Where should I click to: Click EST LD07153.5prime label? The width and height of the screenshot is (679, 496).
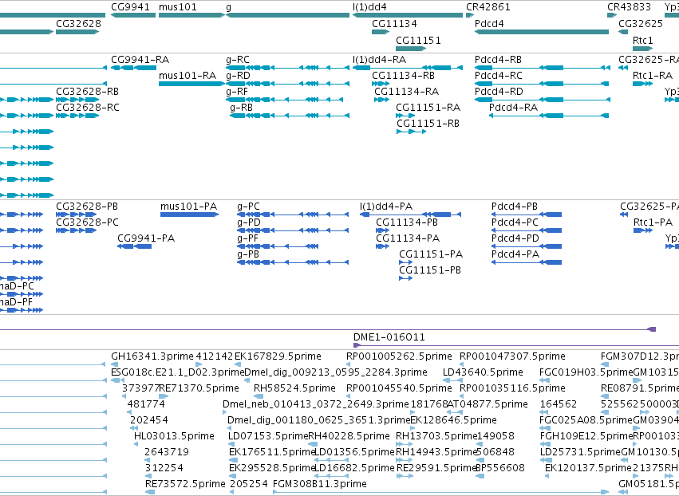click(x=268, y=436)
